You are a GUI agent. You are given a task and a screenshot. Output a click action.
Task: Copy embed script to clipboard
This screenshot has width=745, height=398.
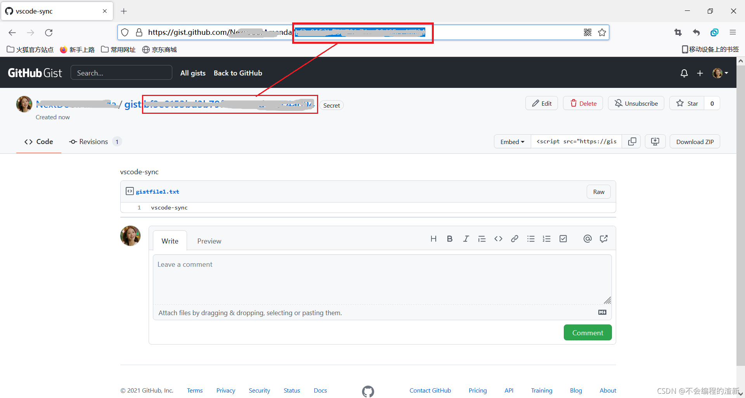coord(632,142)
